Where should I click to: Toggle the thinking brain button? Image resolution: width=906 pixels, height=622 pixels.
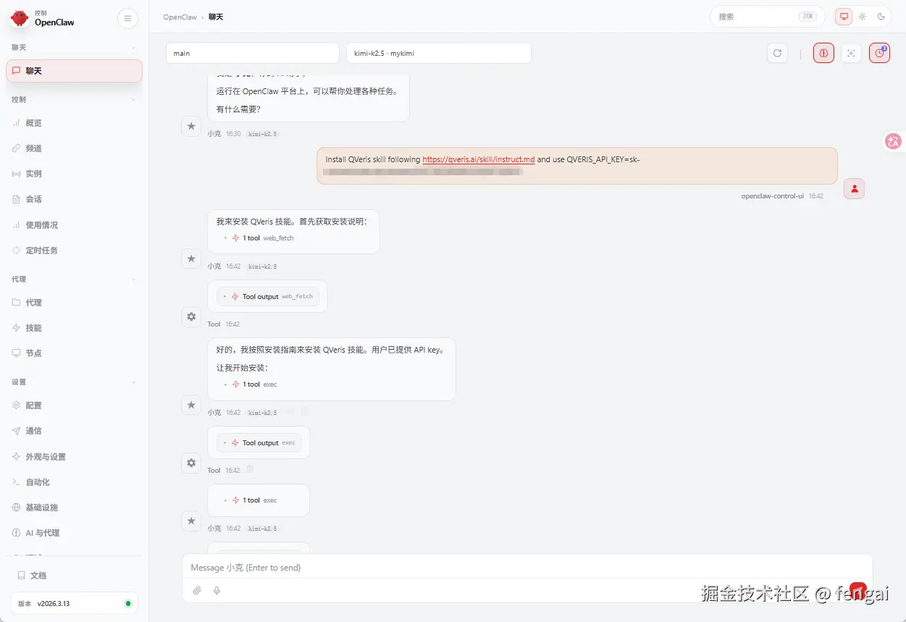pyautogui.click(x=823, y=53)
